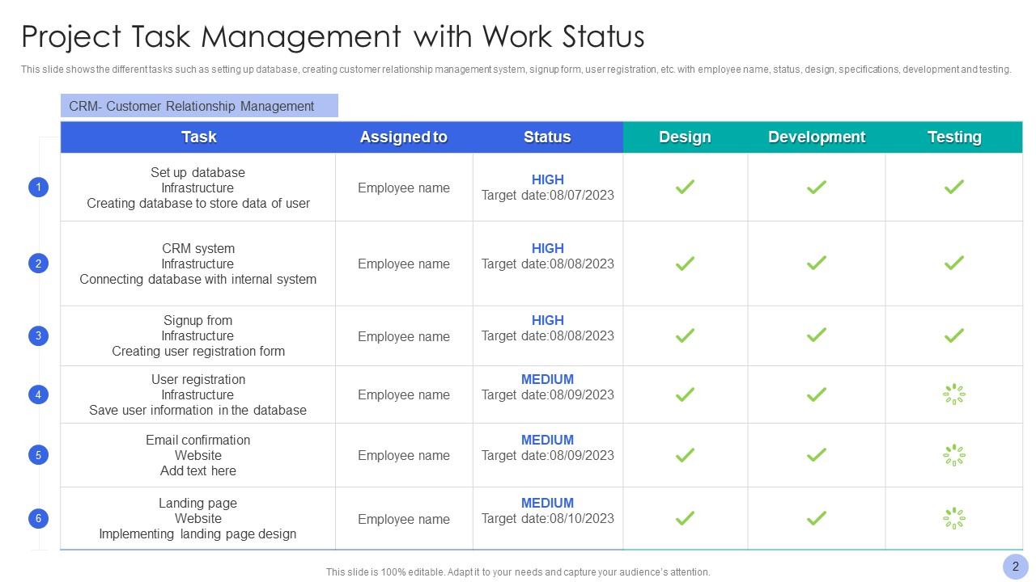This screenshot has height=582, width=1036.
Task: Click badge 3 to expand Signup from row
Action: [x=38, y=335]
